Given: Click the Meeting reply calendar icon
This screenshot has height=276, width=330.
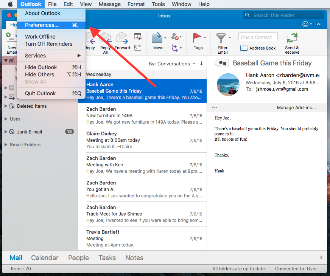Looking at the screenshot, I should pos(138,37).
